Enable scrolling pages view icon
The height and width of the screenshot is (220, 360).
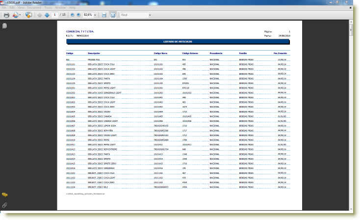click(x=104, y=15)
